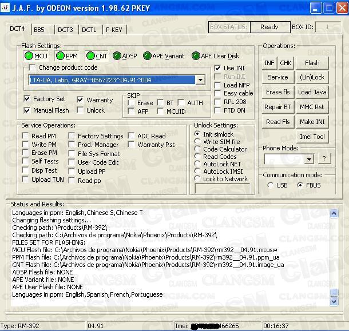The image size is (349, 331).
Task: Select the Init simlock radio button
Action: (197, 134)
